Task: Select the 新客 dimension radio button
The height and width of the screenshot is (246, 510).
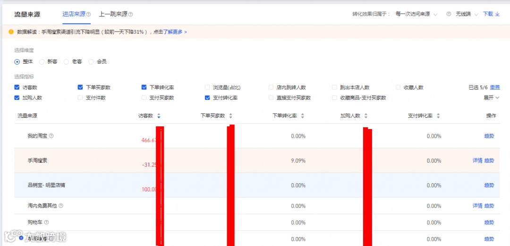Action: pyautogui.click(x=42, y=62)
